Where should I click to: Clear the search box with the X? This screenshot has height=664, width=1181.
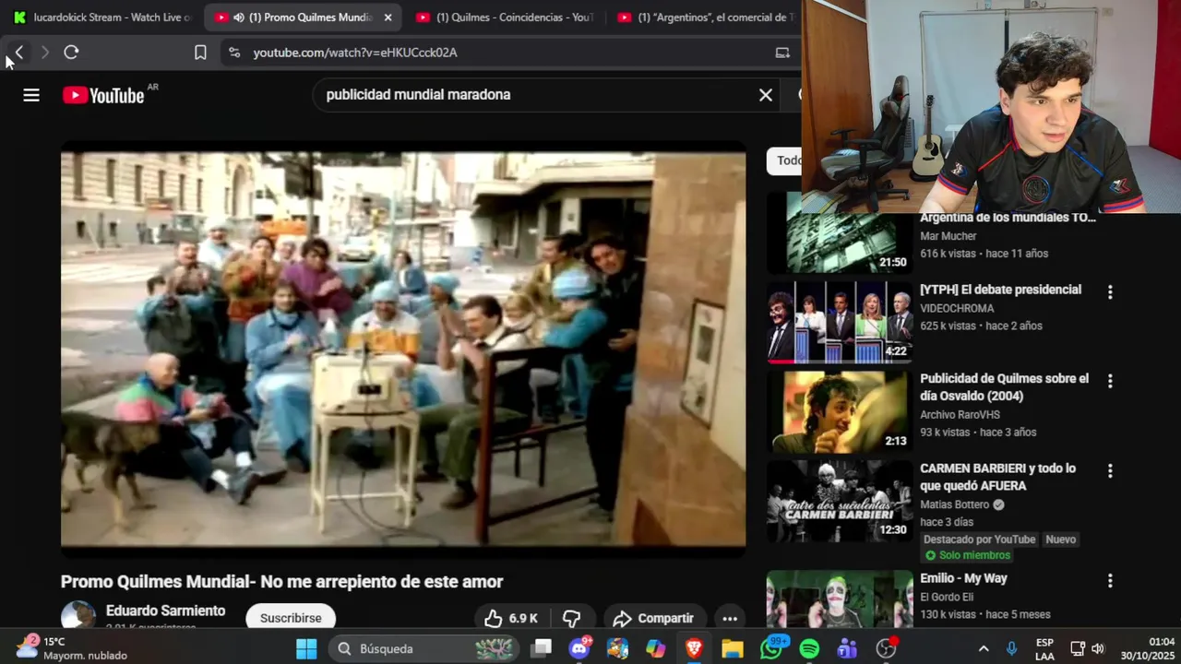pyautogui.click(x=766, y=95)
